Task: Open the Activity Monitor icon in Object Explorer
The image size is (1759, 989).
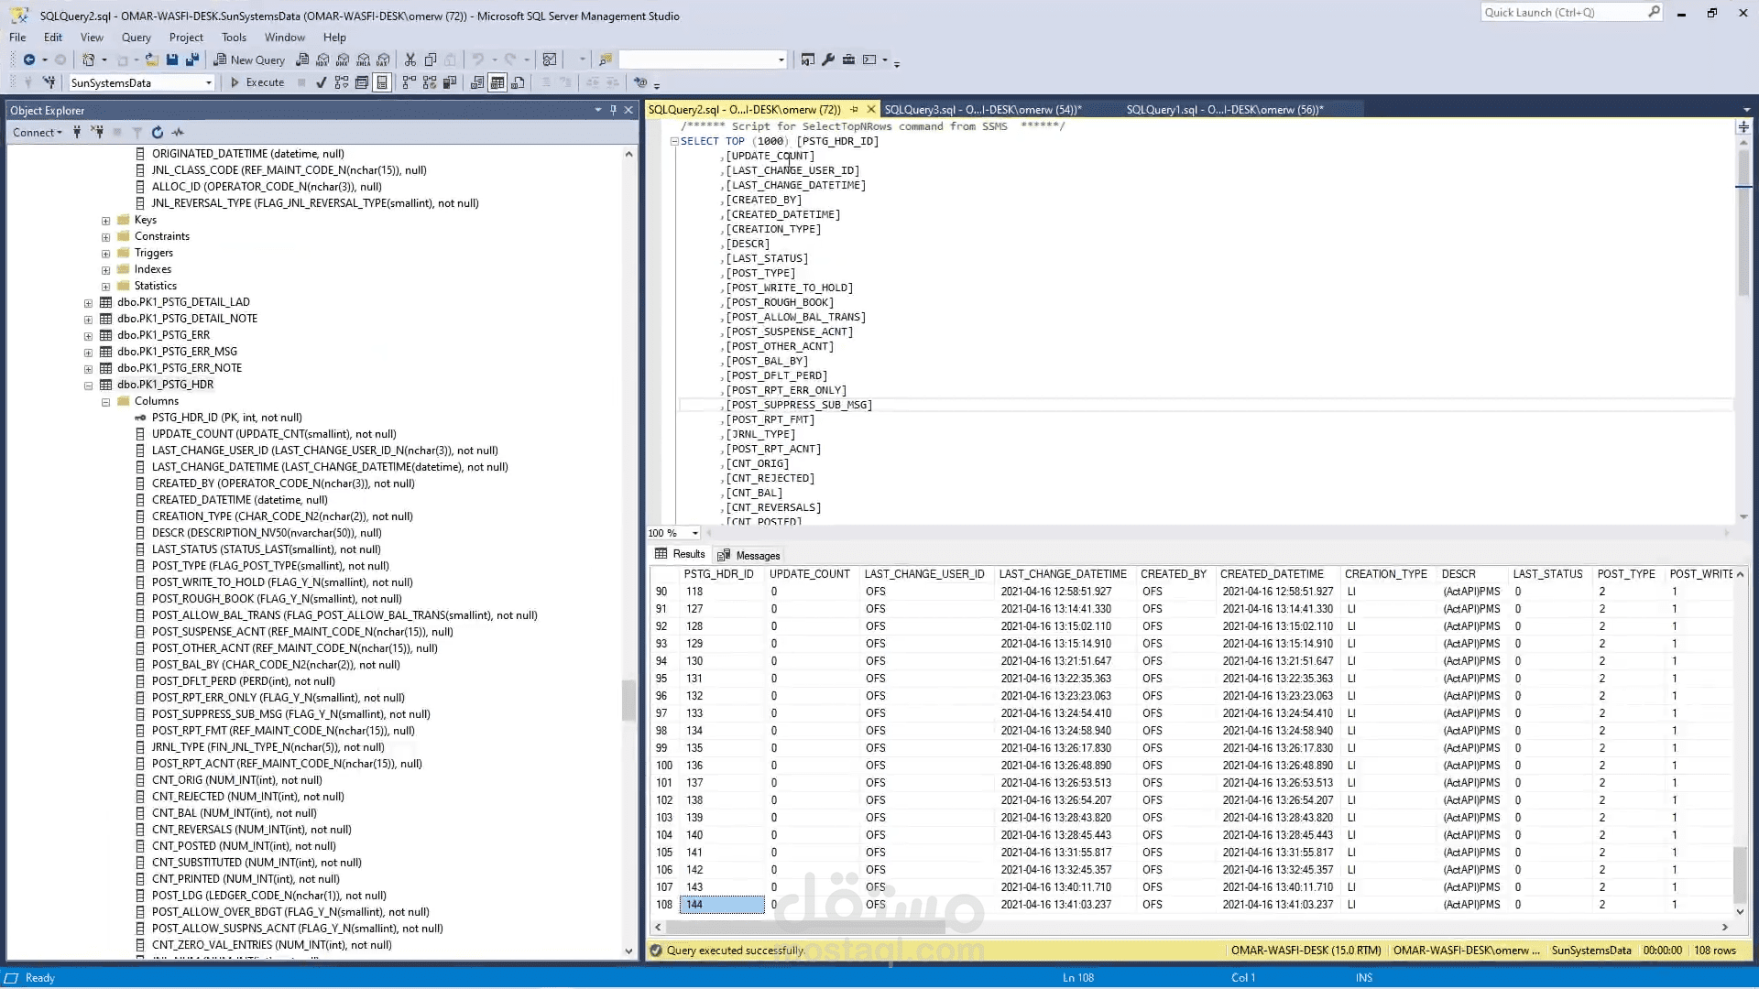Action: point(179,132)
